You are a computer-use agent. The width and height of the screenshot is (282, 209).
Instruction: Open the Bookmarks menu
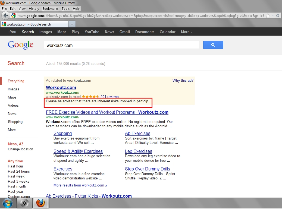tap(50, 9)
